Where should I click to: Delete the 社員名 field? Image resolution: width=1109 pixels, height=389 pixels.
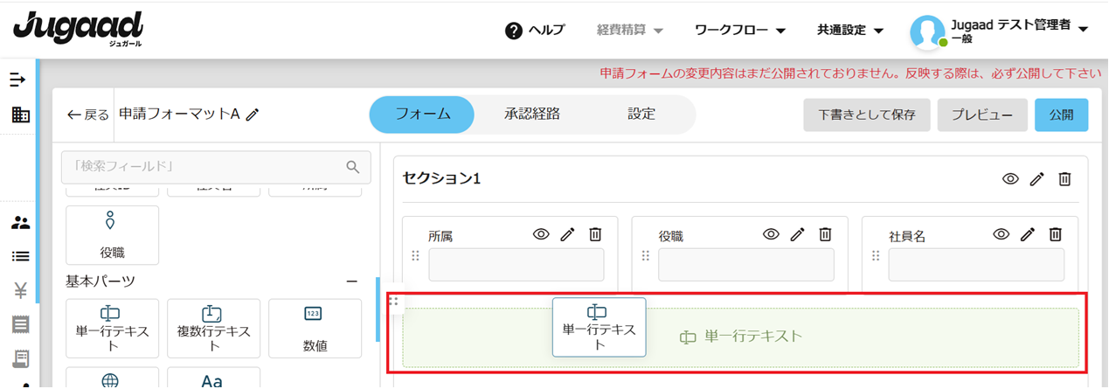point(1056,234)
